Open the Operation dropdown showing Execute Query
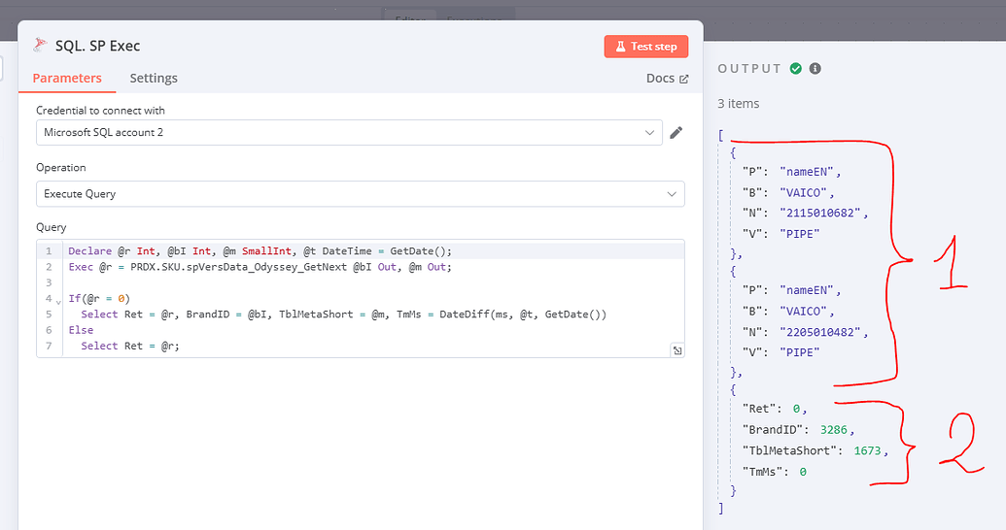 [360, 194]
